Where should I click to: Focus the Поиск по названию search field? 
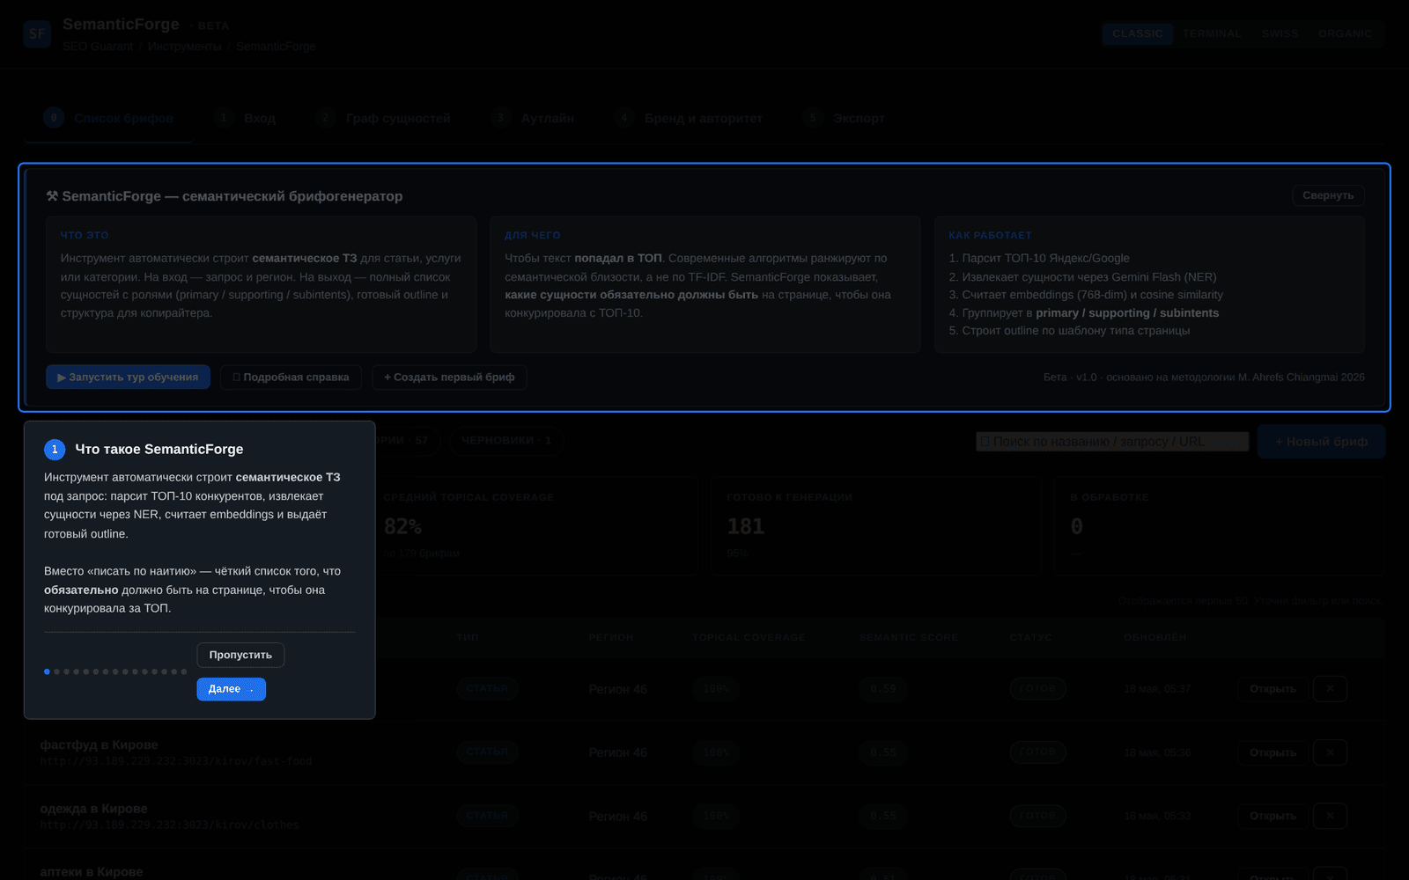[1112, 441]
